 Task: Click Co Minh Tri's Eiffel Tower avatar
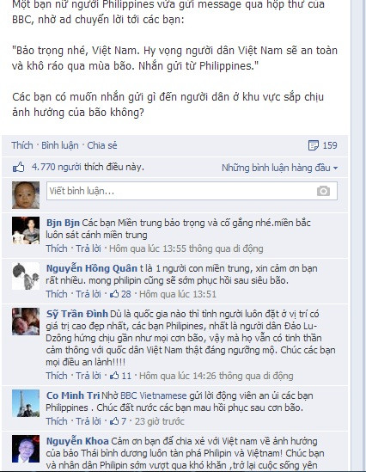26,403
